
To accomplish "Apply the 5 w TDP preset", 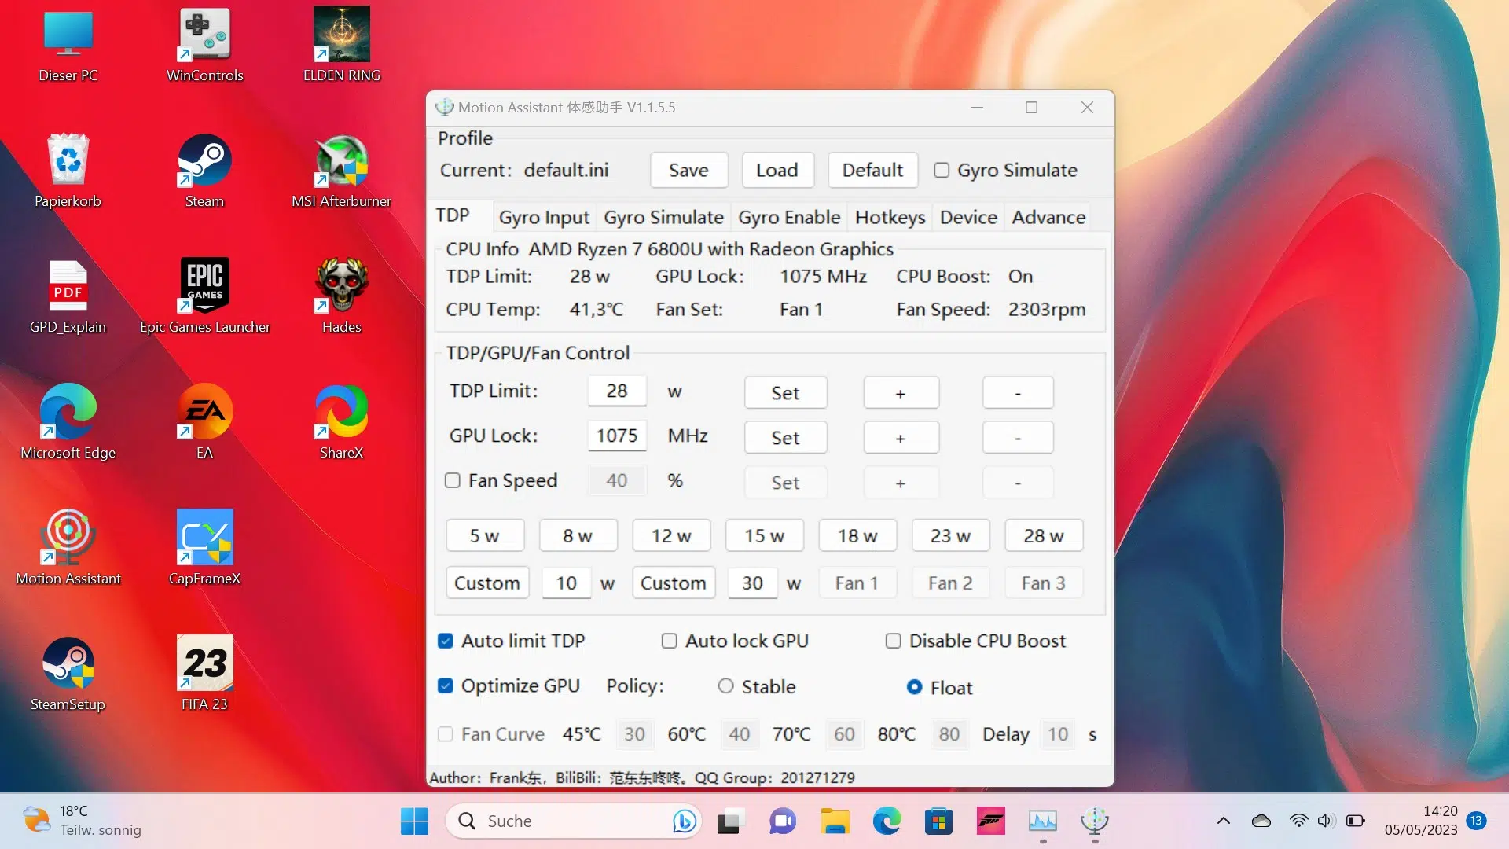I will coord(485,535).
